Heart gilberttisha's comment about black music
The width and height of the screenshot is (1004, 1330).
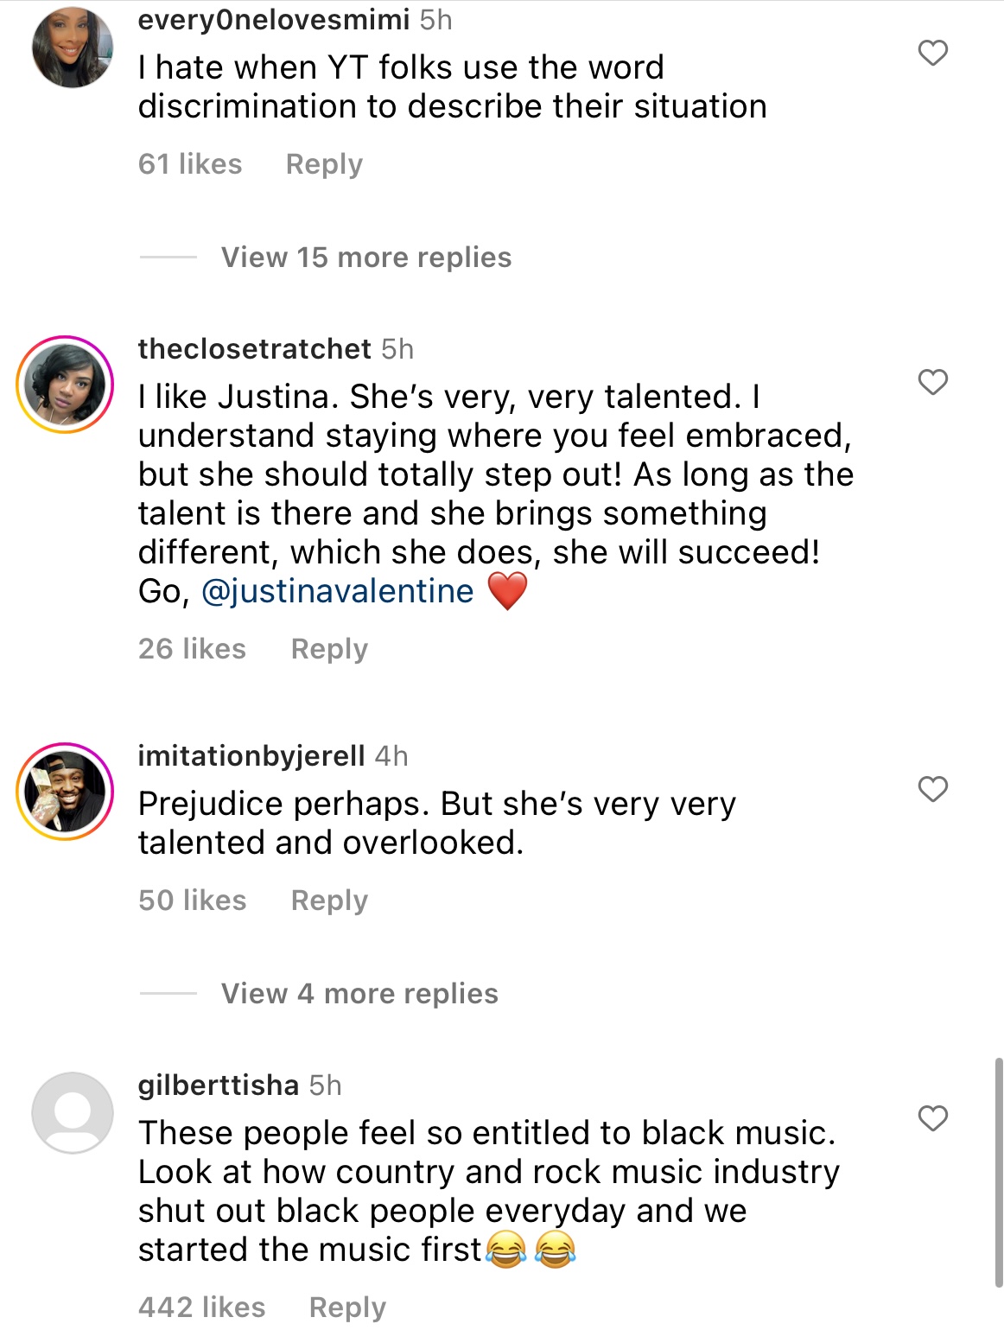[x=932, y=1118]
